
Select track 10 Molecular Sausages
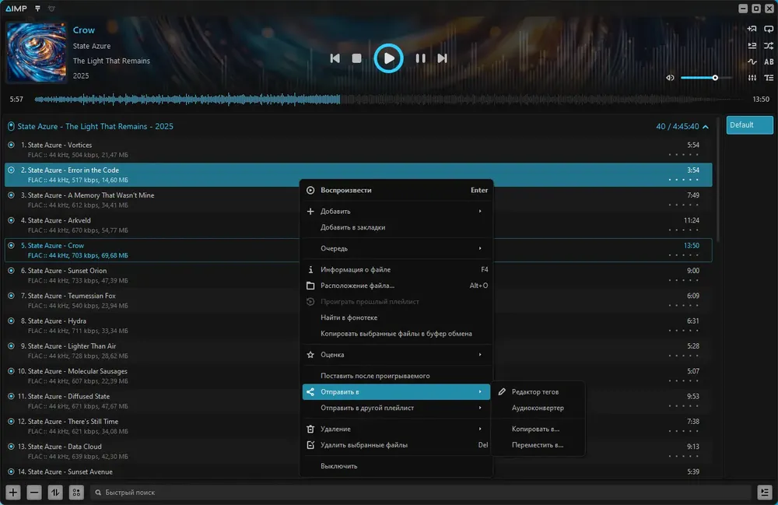click(x=358, y=376)
